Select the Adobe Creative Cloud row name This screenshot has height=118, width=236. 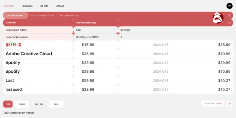click(29, 54)
